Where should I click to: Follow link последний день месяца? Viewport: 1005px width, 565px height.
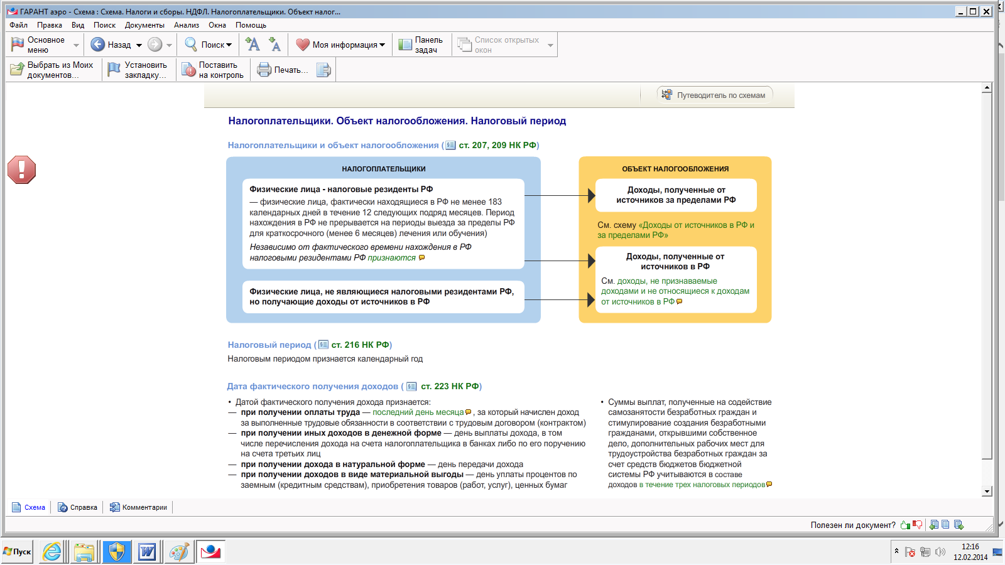[418, 412]
